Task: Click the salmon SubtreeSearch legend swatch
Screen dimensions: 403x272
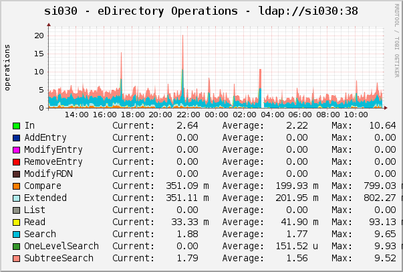Action: point(16,259)
